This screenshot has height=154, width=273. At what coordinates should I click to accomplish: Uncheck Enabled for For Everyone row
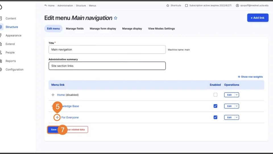point(215,117)
